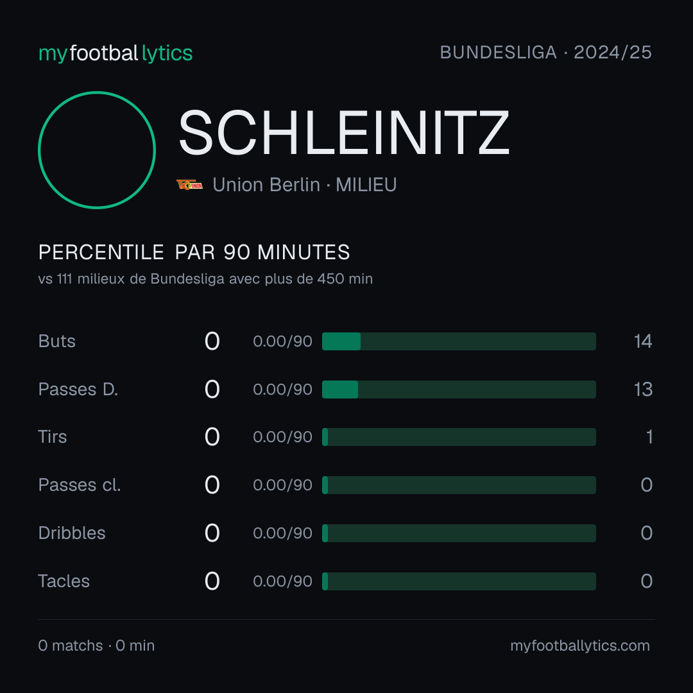Select the PERCENTILE PAR 90 MINUTES heading
Viewport: 693px width, 693px height.
[x=194, y=252]
